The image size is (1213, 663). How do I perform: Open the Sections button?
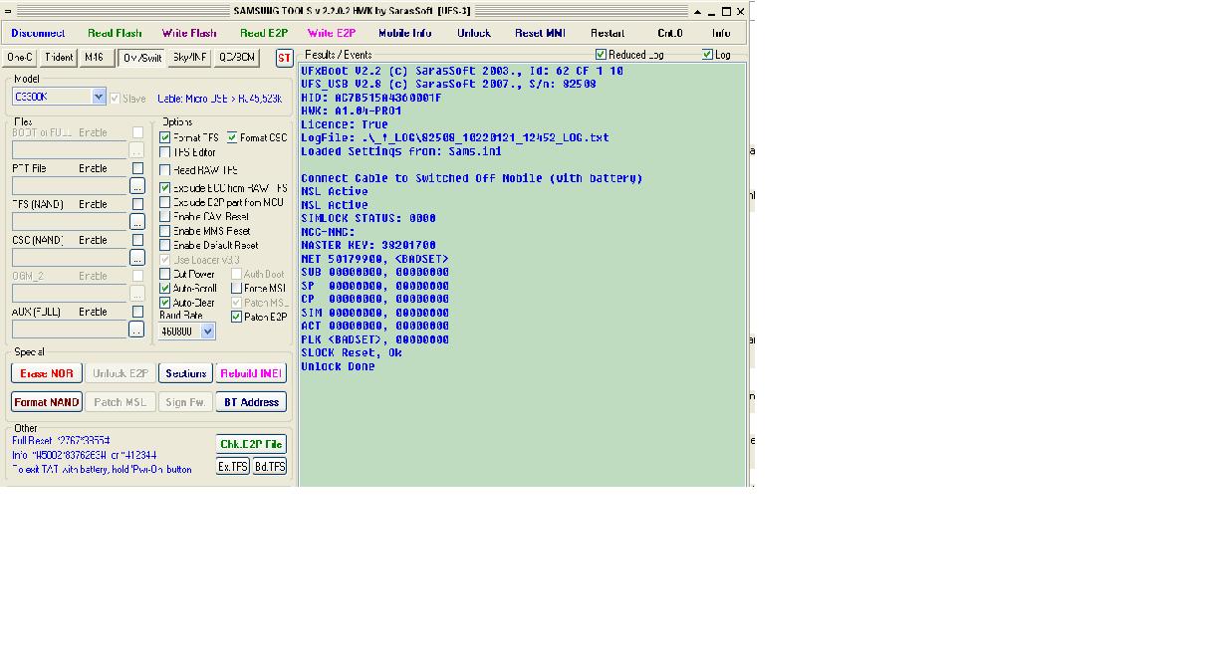185,373
